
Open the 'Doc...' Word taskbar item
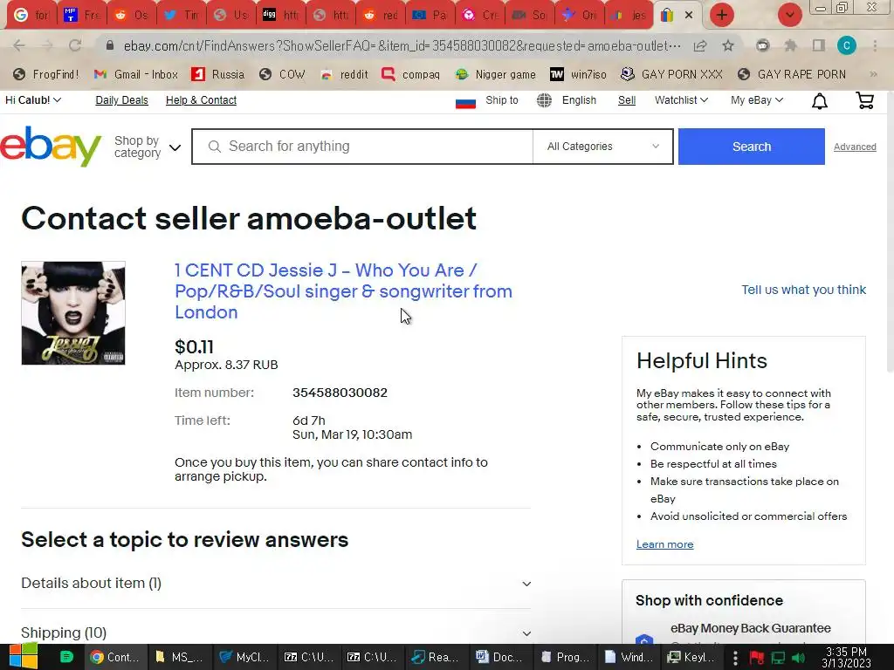tap(499, 657)
